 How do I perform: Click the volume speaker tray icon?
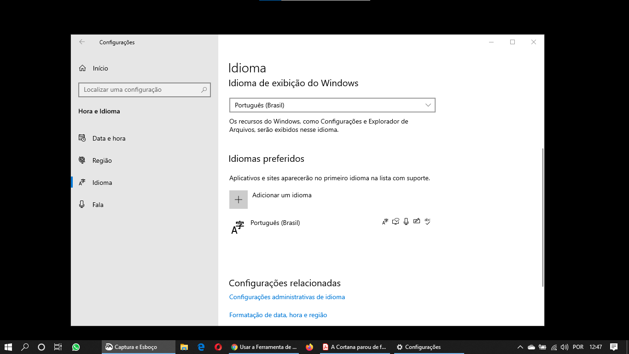click(565, 347)
